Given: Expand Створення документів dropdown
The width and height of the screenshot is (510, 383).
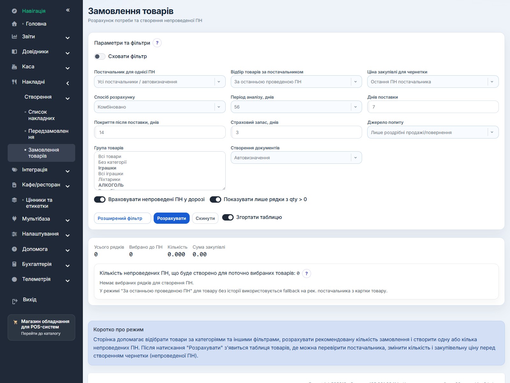Looking at the screenshot, I should [x=296, y=158].
